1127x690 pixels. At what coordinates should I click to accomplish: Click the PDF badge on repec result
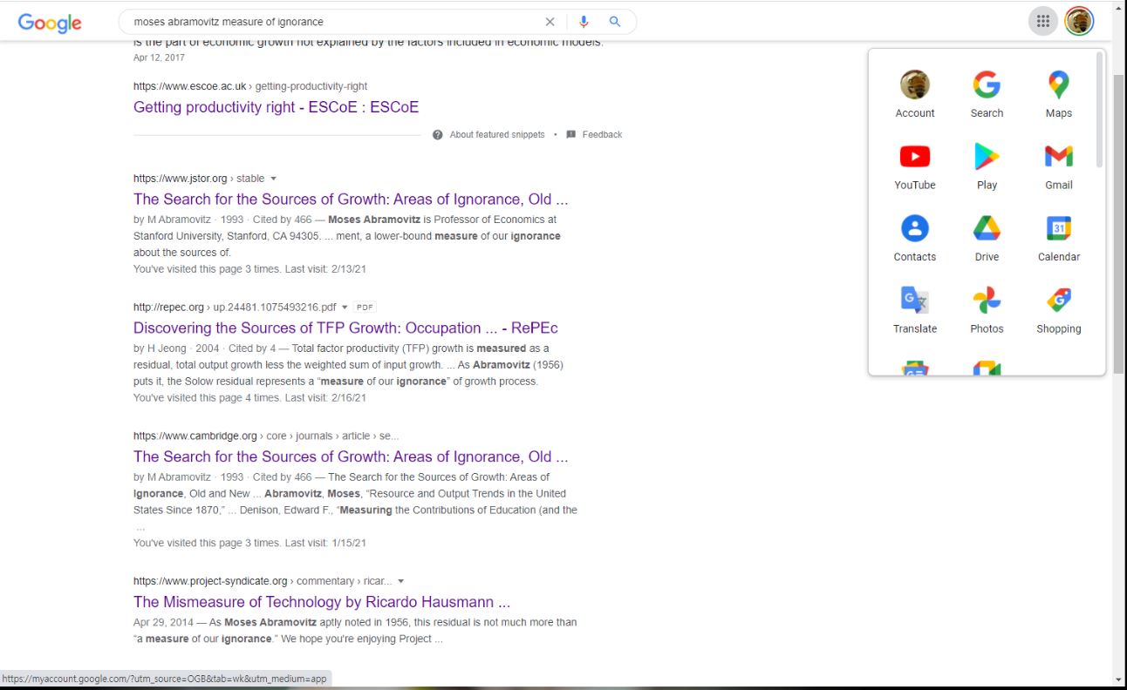(x=365, y=308)
